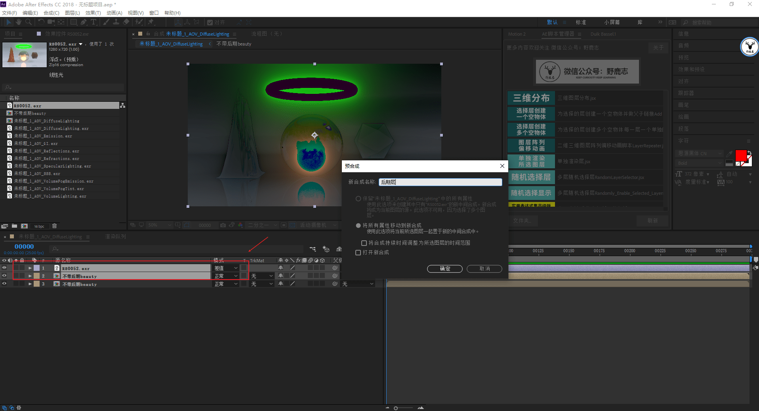Screen dimensions: 759x411
Task: Open blend mode dropdown for RS0052.exr layer
Action: (x=226, y=268)
